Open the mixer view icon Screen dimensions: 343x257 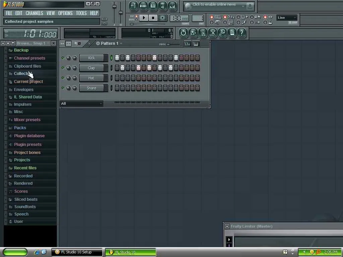pos(173,6)
